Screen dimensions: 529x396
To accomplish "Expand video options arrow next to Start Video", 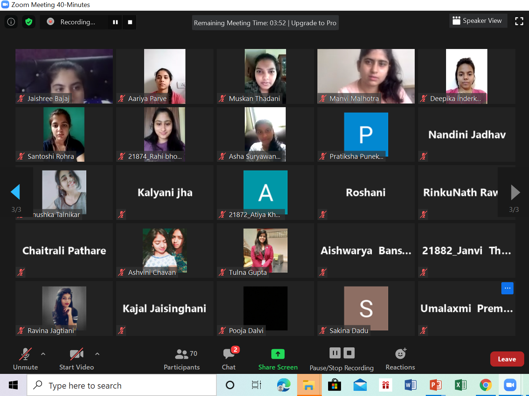I will coord(97,354).
